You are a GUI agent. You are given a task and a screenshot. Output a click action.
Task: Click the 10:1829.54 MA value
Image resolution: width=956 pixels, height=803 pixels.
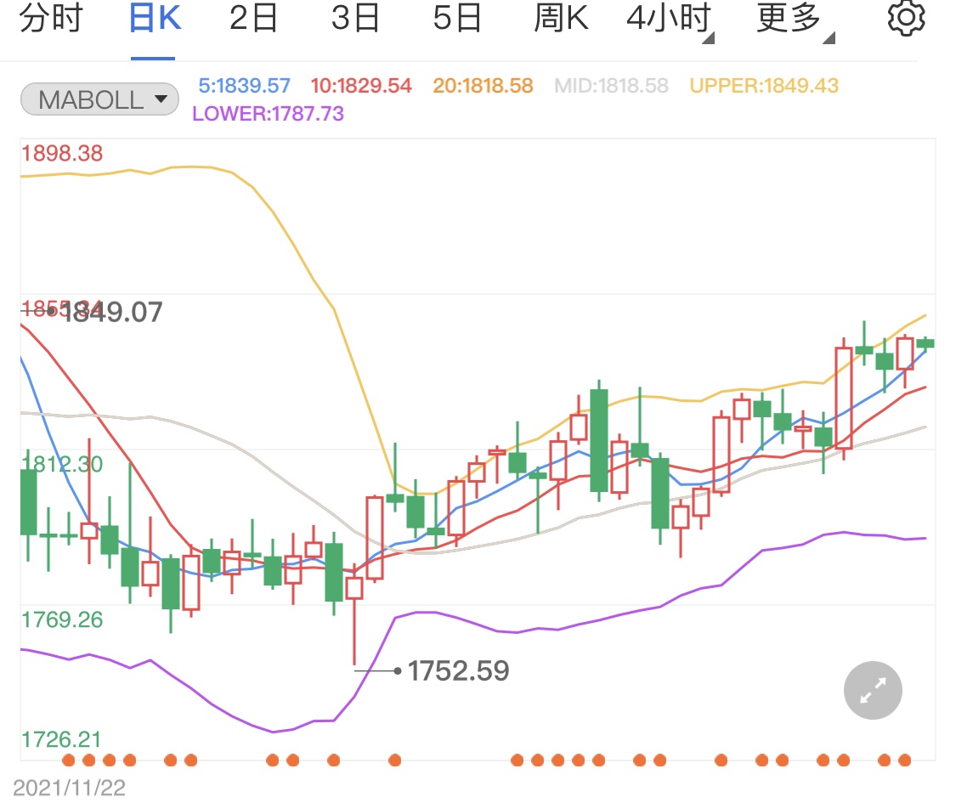pyautogui.click(x=361, y=85)
